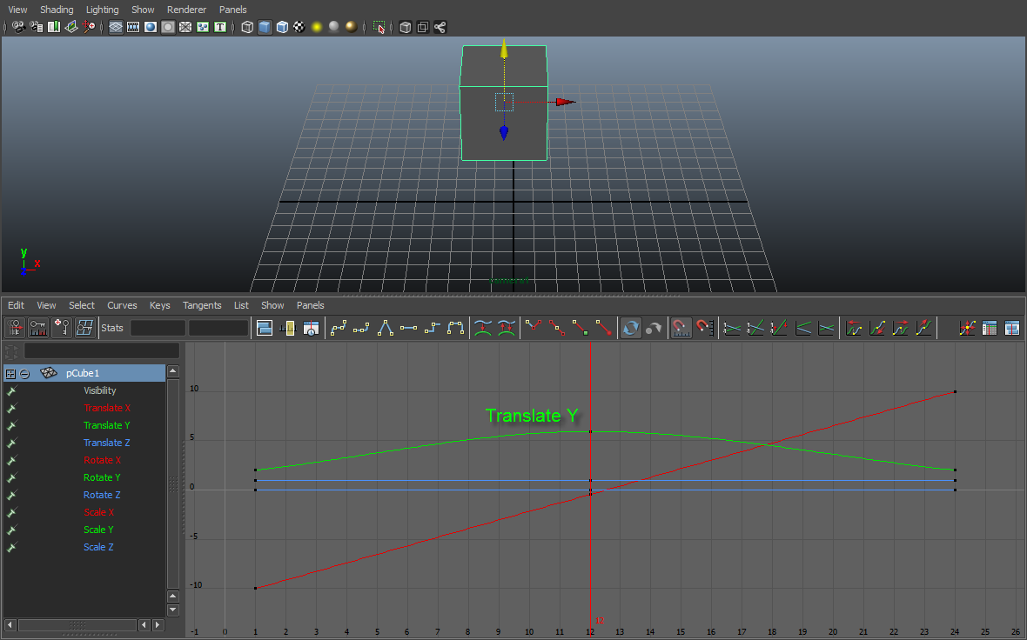Viewport: 1027px width, 640px height.
Task: Collapse the pCube1 node with minus button
Action: 25,373
